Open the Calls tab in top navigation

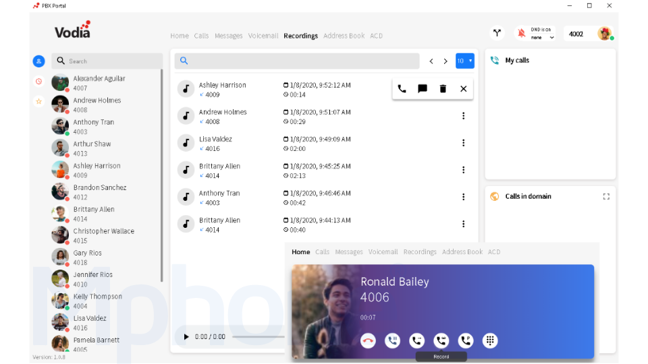[x=201, y=36]
